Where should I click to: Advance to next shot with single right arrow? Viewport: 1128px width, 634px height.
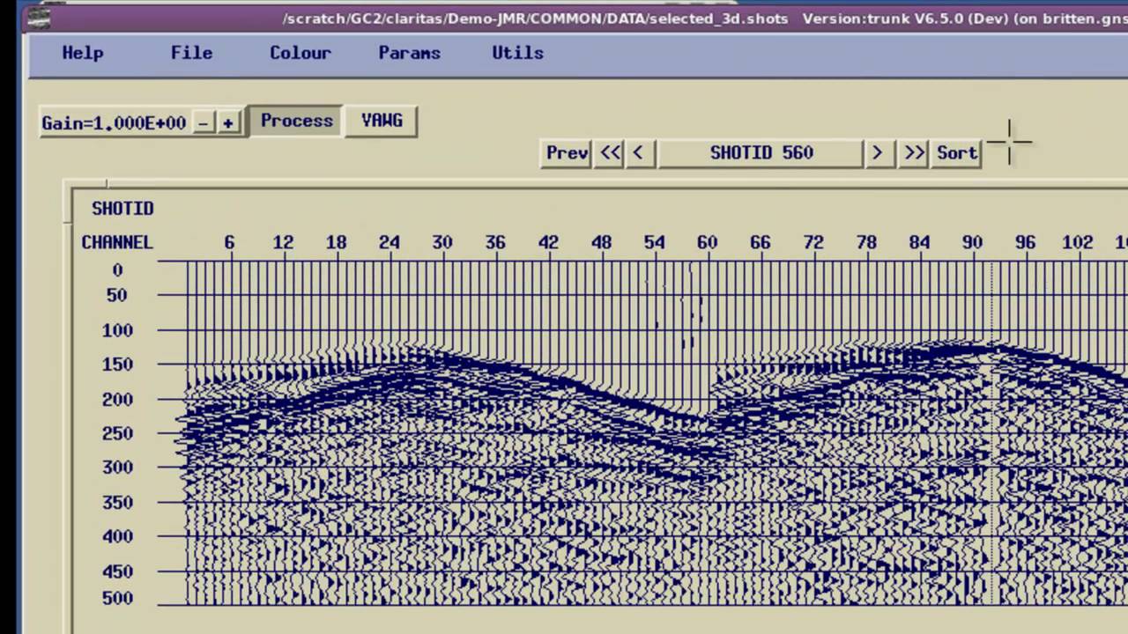point(877,153)
